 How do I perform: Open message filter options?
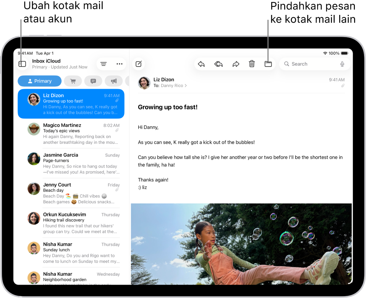[x=103, y=64]
